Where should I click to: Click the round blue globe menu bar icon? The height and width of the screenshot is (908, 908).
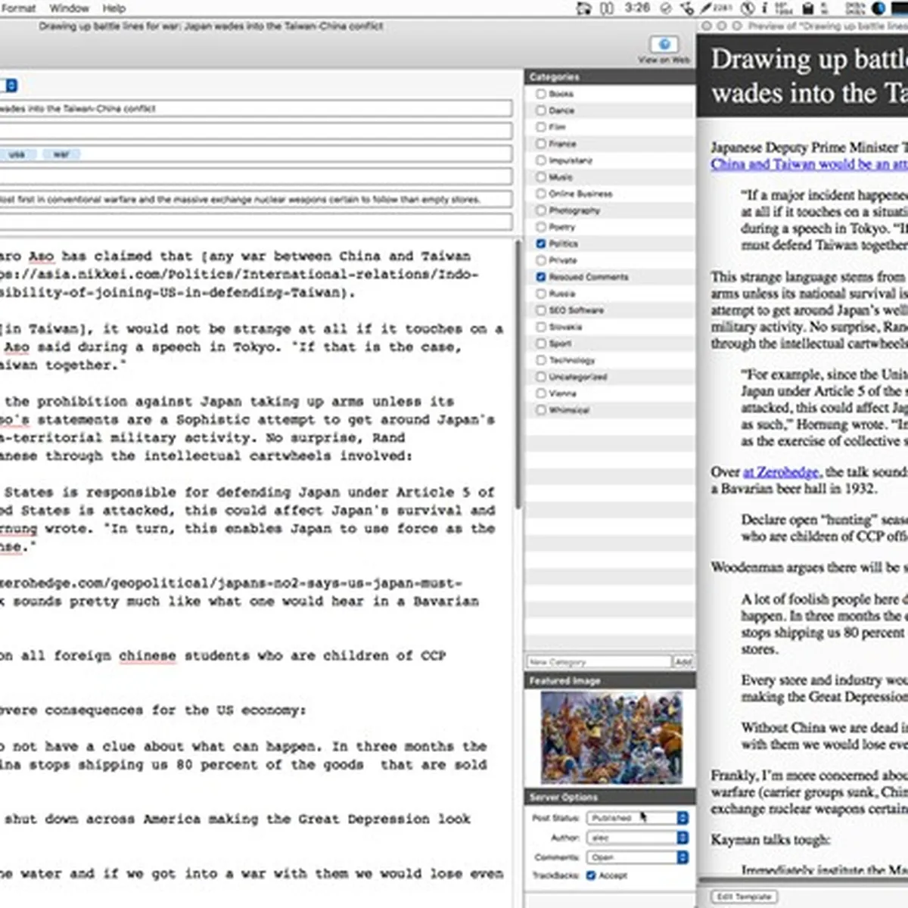878,8
